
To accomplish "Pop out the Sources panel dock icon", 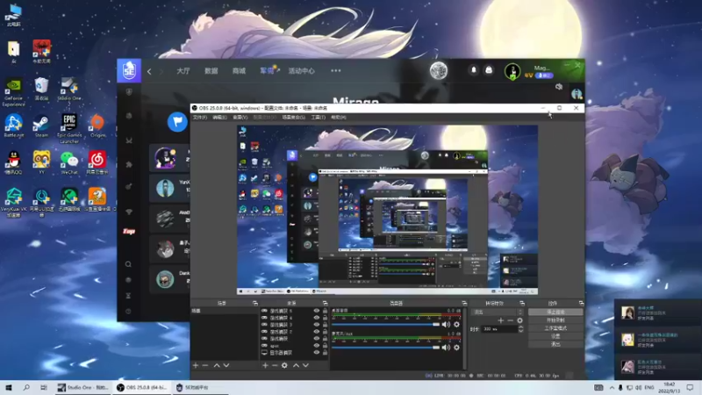I will coord(325,303).
